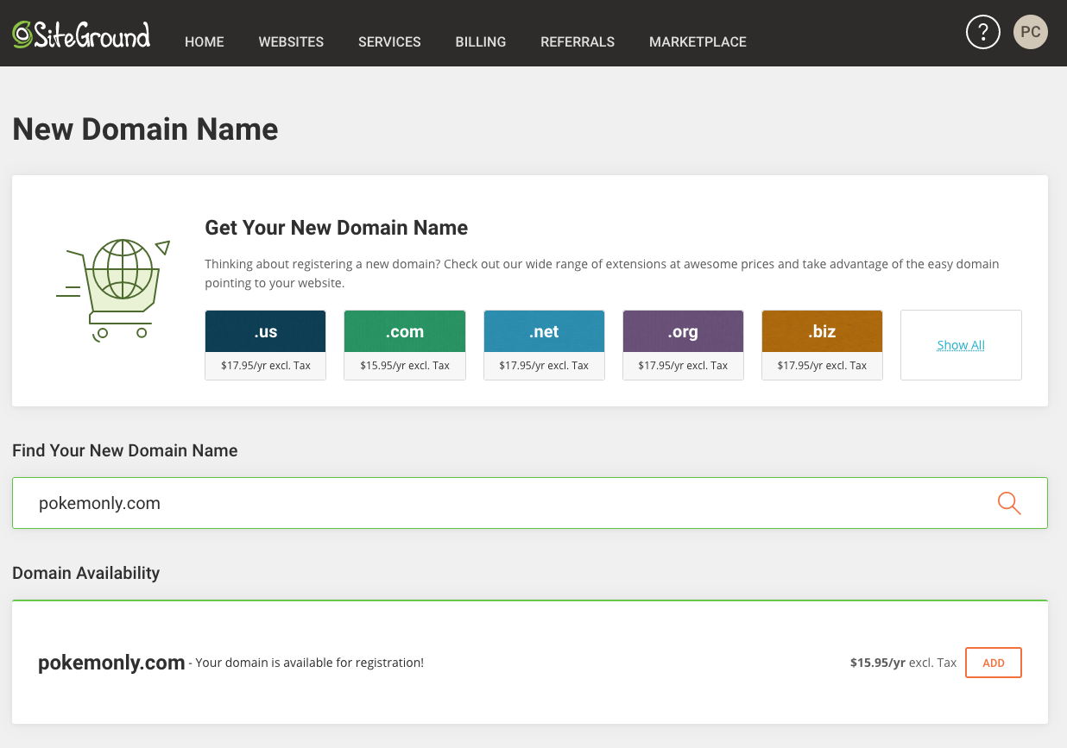Select the .us domain extension tile
The height and width of the screenshot is (748, 1067).
[x=265, y=345]
